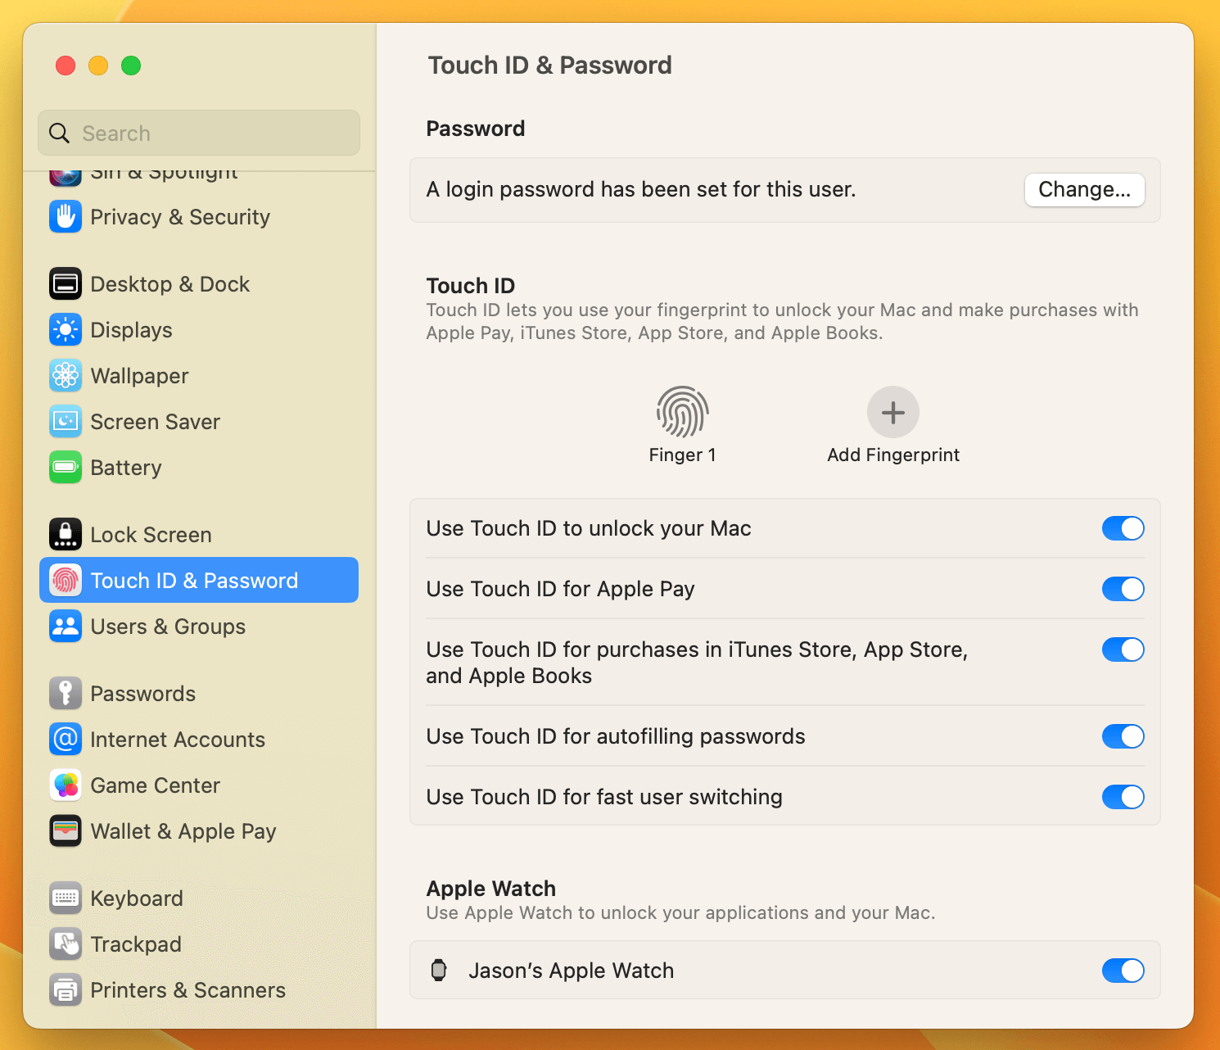Click the Trackpad icon in sidebar

pyautogui.click(x=66, y=944)
